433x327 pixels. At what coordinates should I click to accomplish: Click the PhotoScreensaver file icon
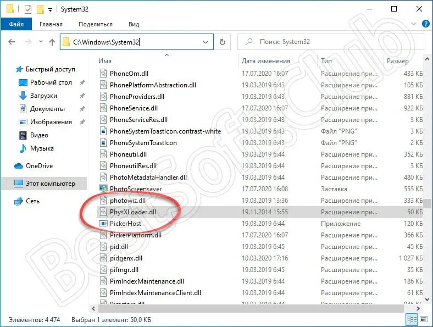pyautogui.click(x=103, y=189)
